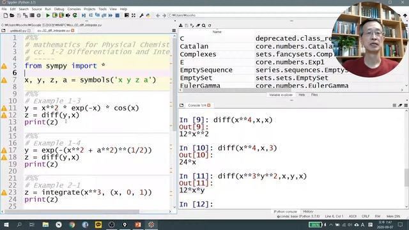Click the warning icon on line 5
409x230 pixels.
point(4,66)
